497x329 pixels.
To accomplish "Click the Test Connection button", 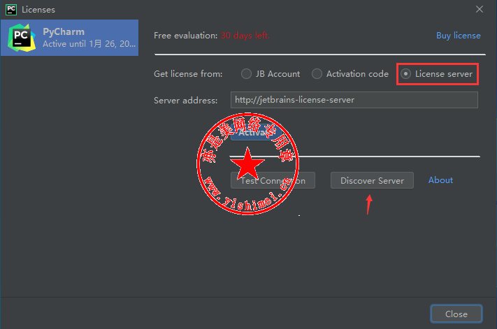I will 273,180.
